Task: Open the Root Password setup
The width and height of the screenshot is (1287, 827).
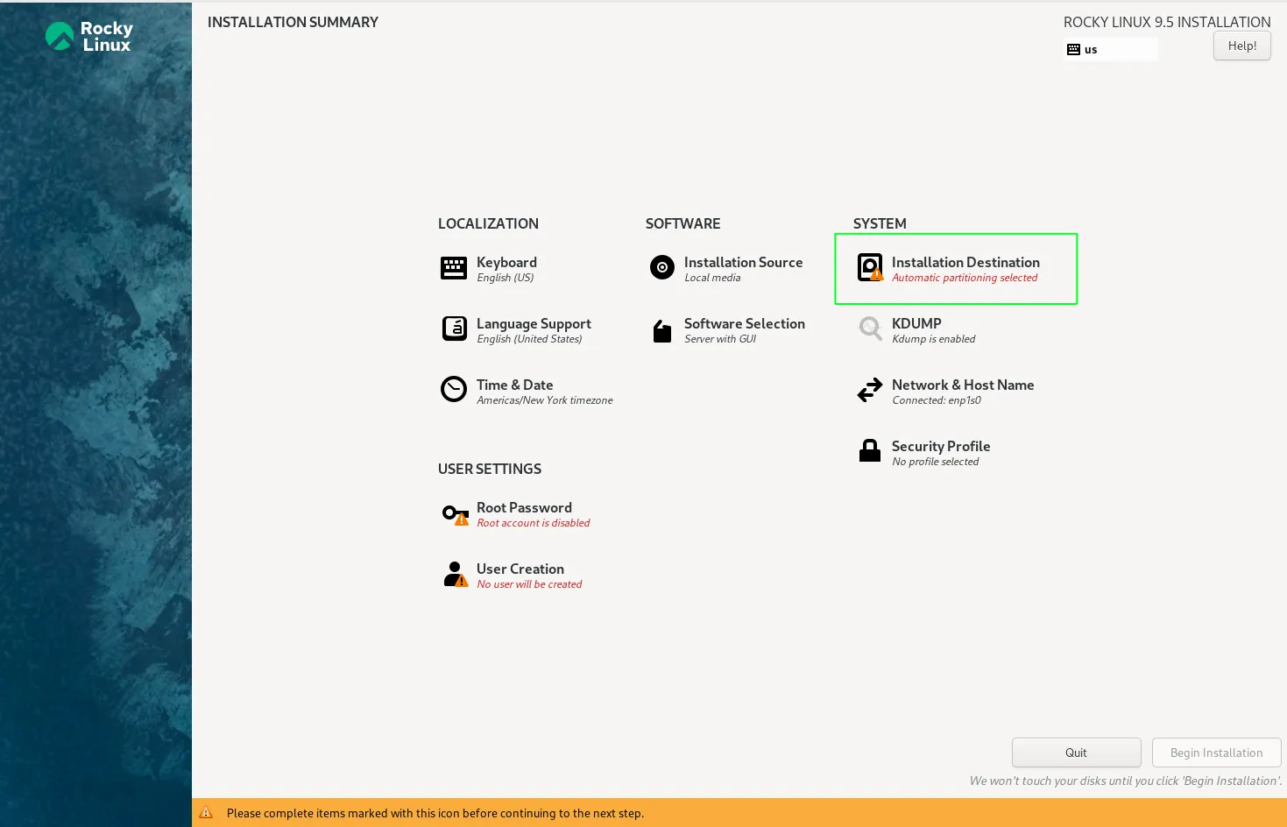Action: (x=524, y=507)
